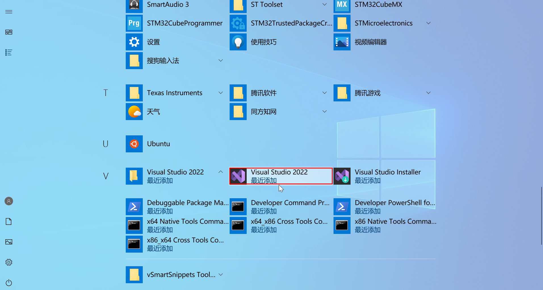Open Developer Command Prompt console icon
Screen dimensions: 543x290
point(238,207)
